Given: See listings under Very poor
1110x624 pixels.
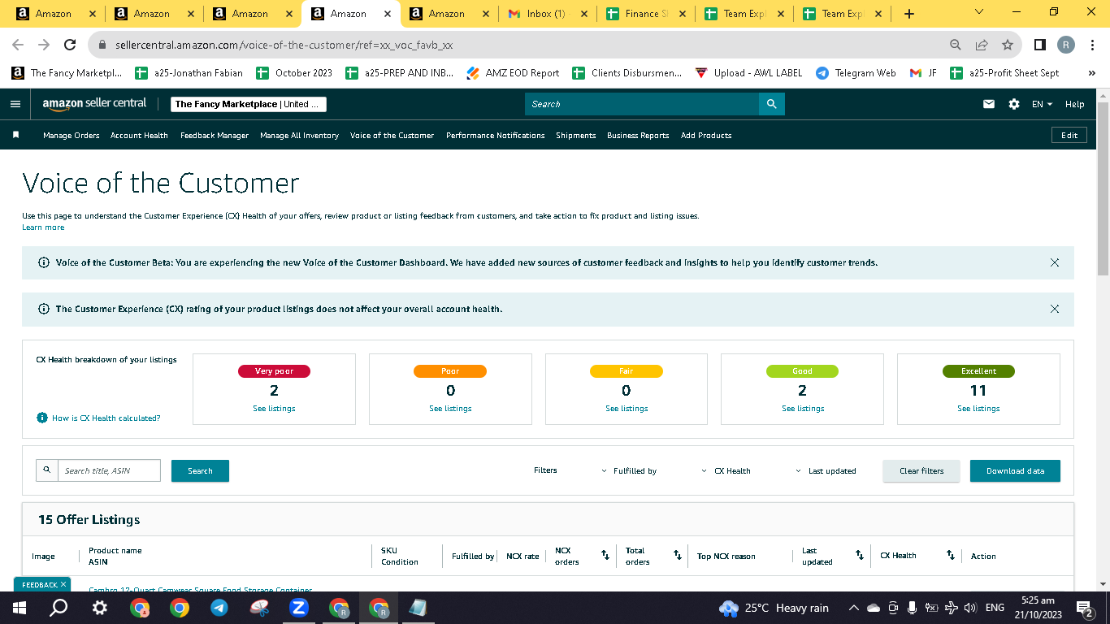Looking at the screenshot, I should [274, 409].
